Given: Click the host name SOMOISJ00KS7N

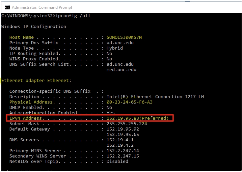Looking at the screenshot, I should 124,37.
